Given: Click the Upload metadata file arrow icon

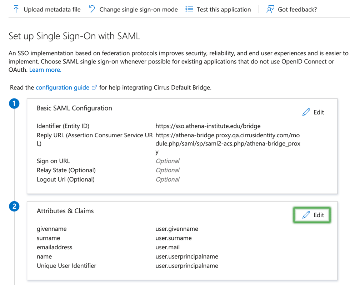Looking at the screenshot, I should pos(16,9).
